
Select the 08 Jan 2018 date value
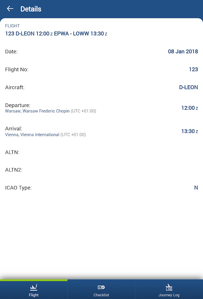[x=183, y=51]
